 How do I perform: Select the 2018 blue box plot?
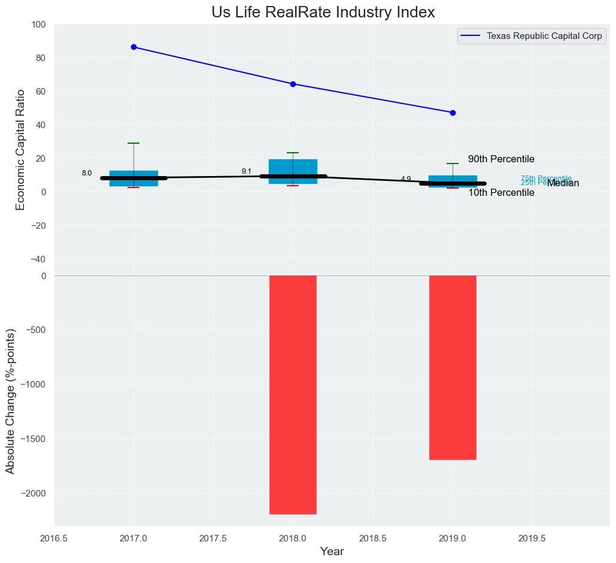click(293, 167)
